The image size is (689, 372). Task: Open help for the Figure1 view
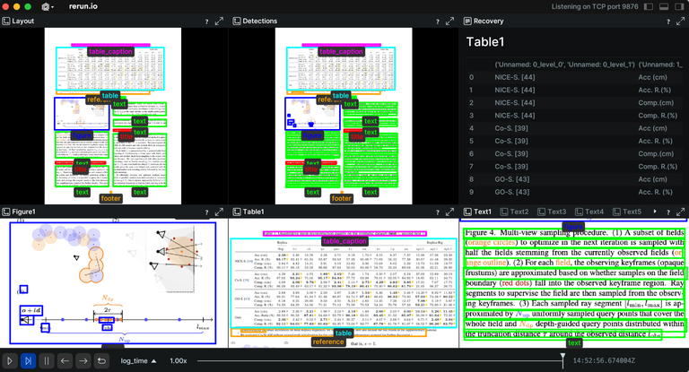pyautogui.click(x=205, y=212)
